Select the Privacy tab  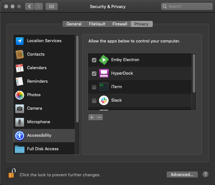[142, 24]
